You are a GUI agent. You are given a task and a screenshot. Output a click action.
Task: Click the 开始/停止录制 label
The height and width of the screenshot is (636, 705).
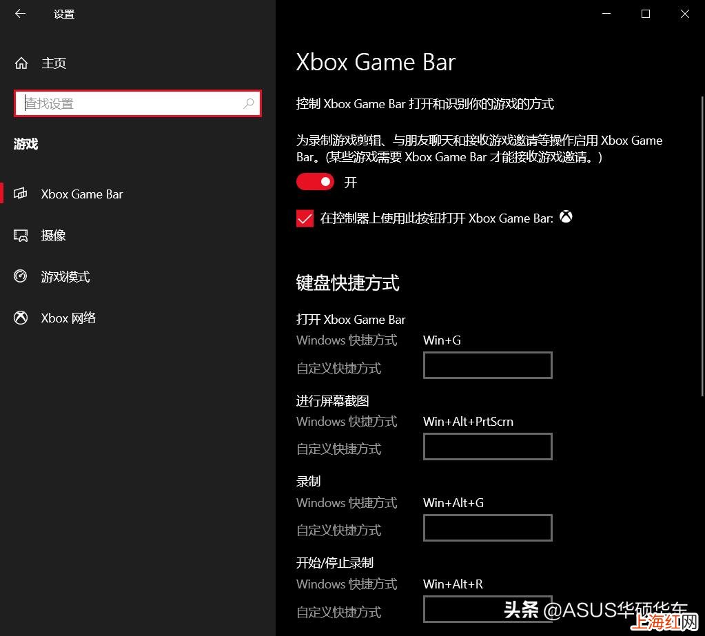pos(334,563)
